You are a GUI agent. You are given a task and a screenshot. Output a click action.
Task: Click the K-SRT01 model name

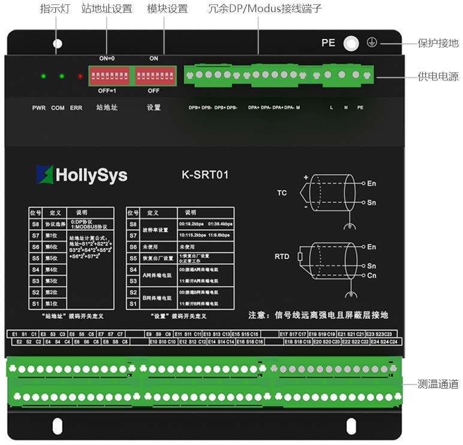tap(205, 175)
